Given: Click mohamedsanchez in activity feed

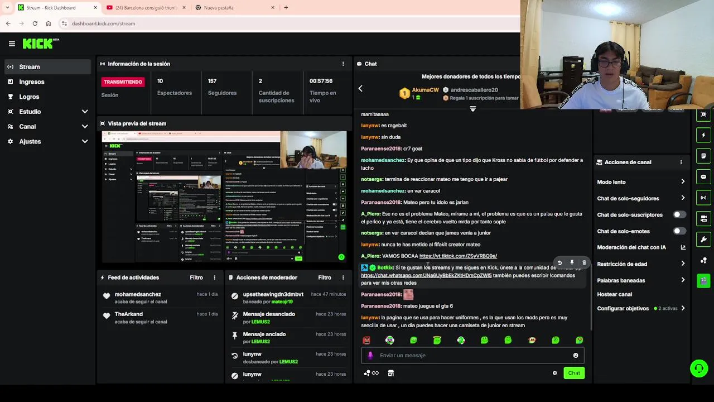Looking at the screenshot, I should [138, 294].
